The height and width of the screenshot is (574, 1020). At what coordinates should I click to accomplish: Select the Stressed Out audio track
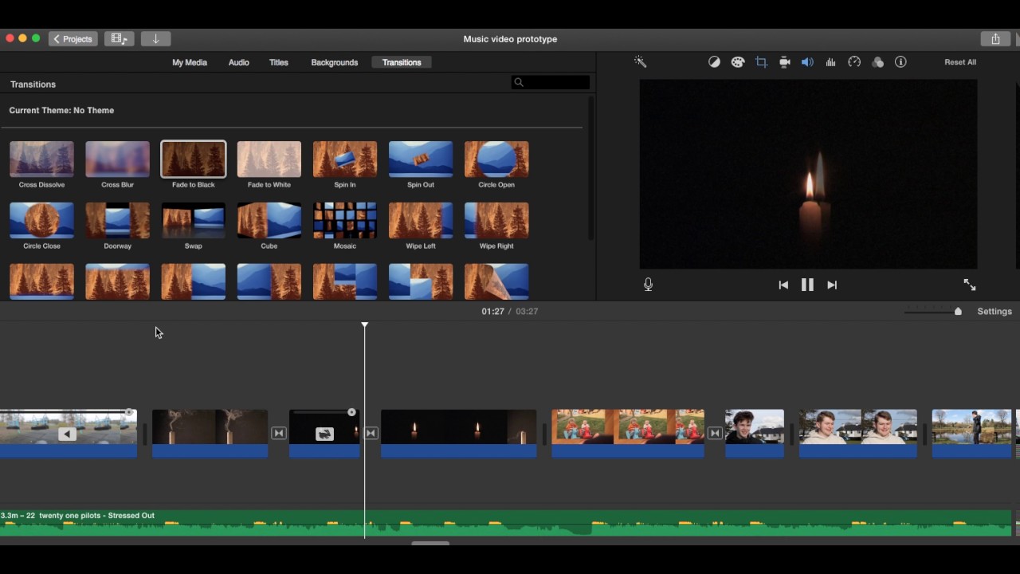tap(506, 523)
